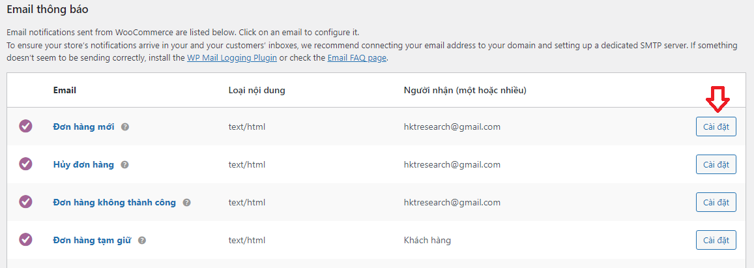Open Hủy đơn hàng email link
Viewport: 754px width, 268px height.
(83, 165)
